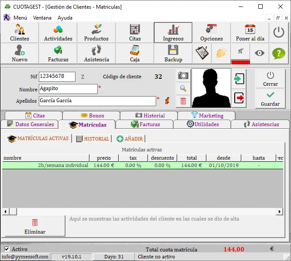Click the Apellidos input field
The height and width of the screenshot is (261, 291).
97,101
